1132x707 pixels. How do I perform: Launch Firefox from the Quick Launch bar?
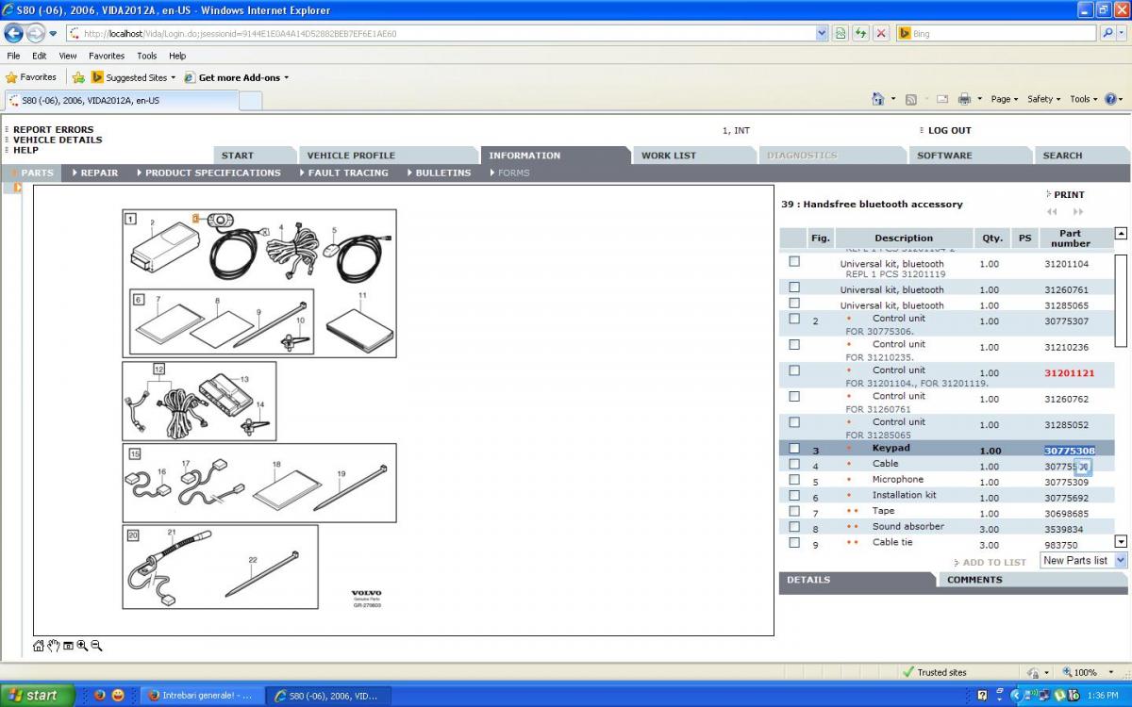click(x=99, y=696)
